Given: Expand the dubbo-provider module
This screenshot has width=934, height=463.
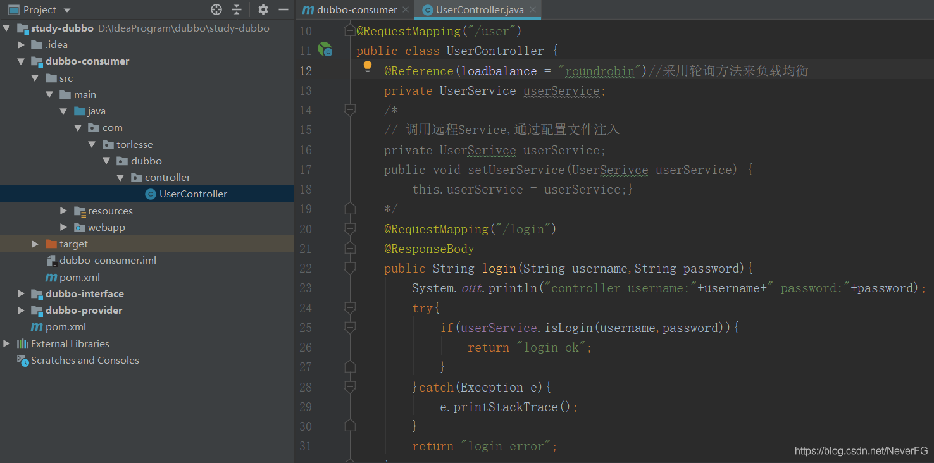Looking at the screenshot, I should click(21, 311).
